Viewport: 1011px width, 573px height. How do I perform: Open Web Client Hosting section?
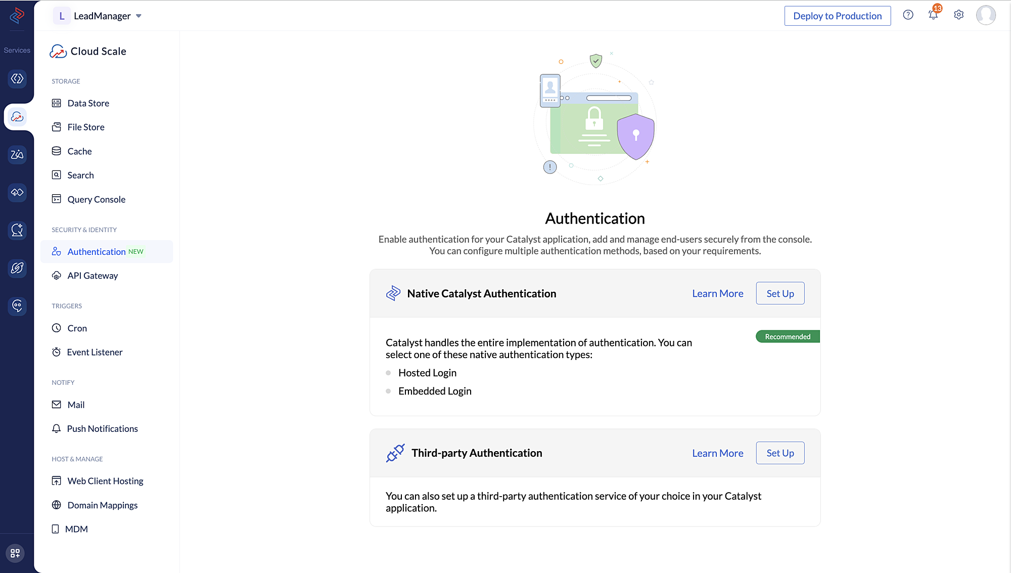[105, 480]
